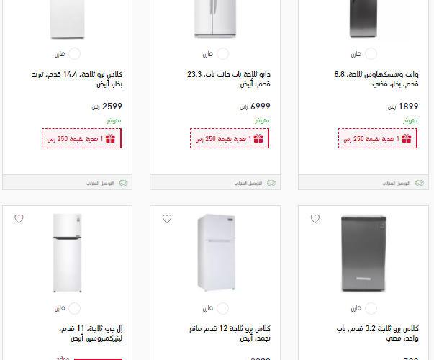Viewport: 434px width, 360px height.
Task: Click gift icon on the 2599 fridge offer
Action: tap(110, 138)
